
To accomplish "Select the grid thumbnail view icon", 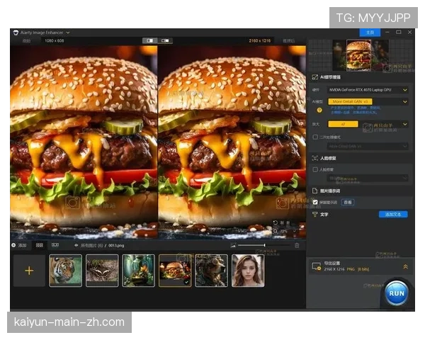I will (40, 245).
